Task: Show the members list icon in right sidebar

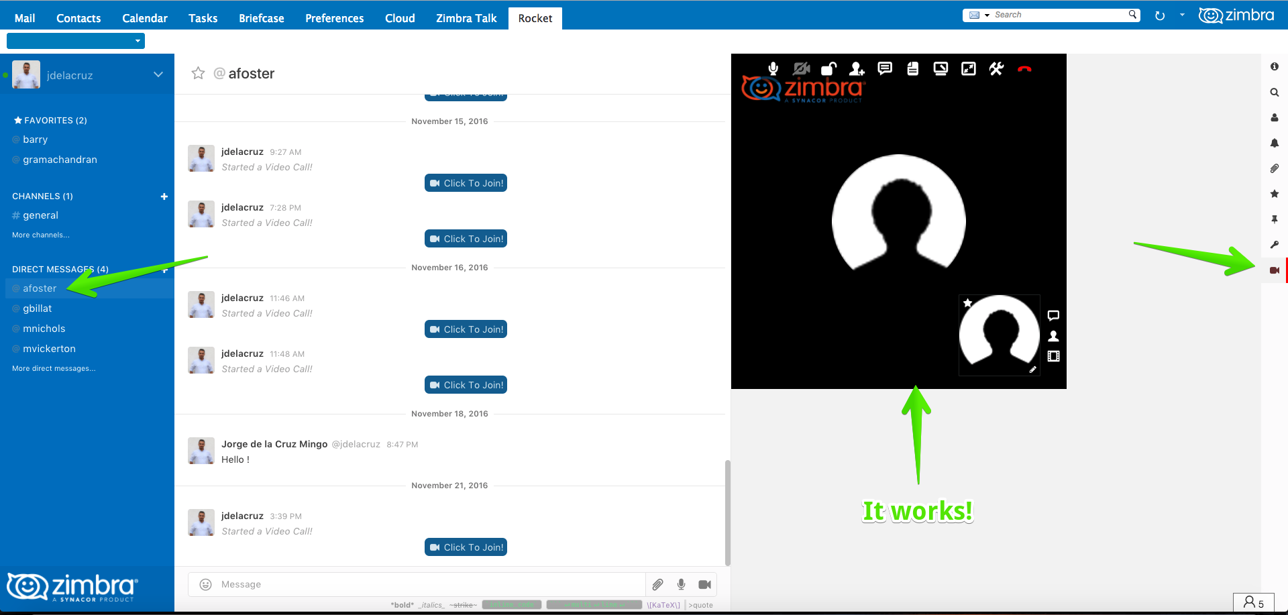Action: (x=1274, y=117)
